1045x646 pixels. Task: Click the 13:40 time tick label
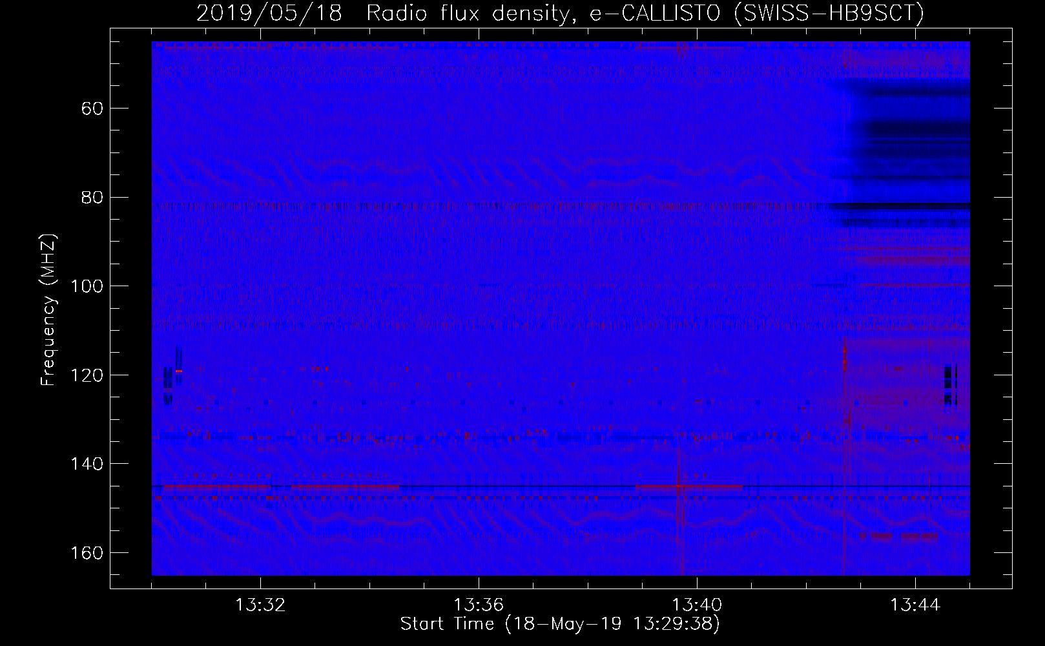(697, 605)
